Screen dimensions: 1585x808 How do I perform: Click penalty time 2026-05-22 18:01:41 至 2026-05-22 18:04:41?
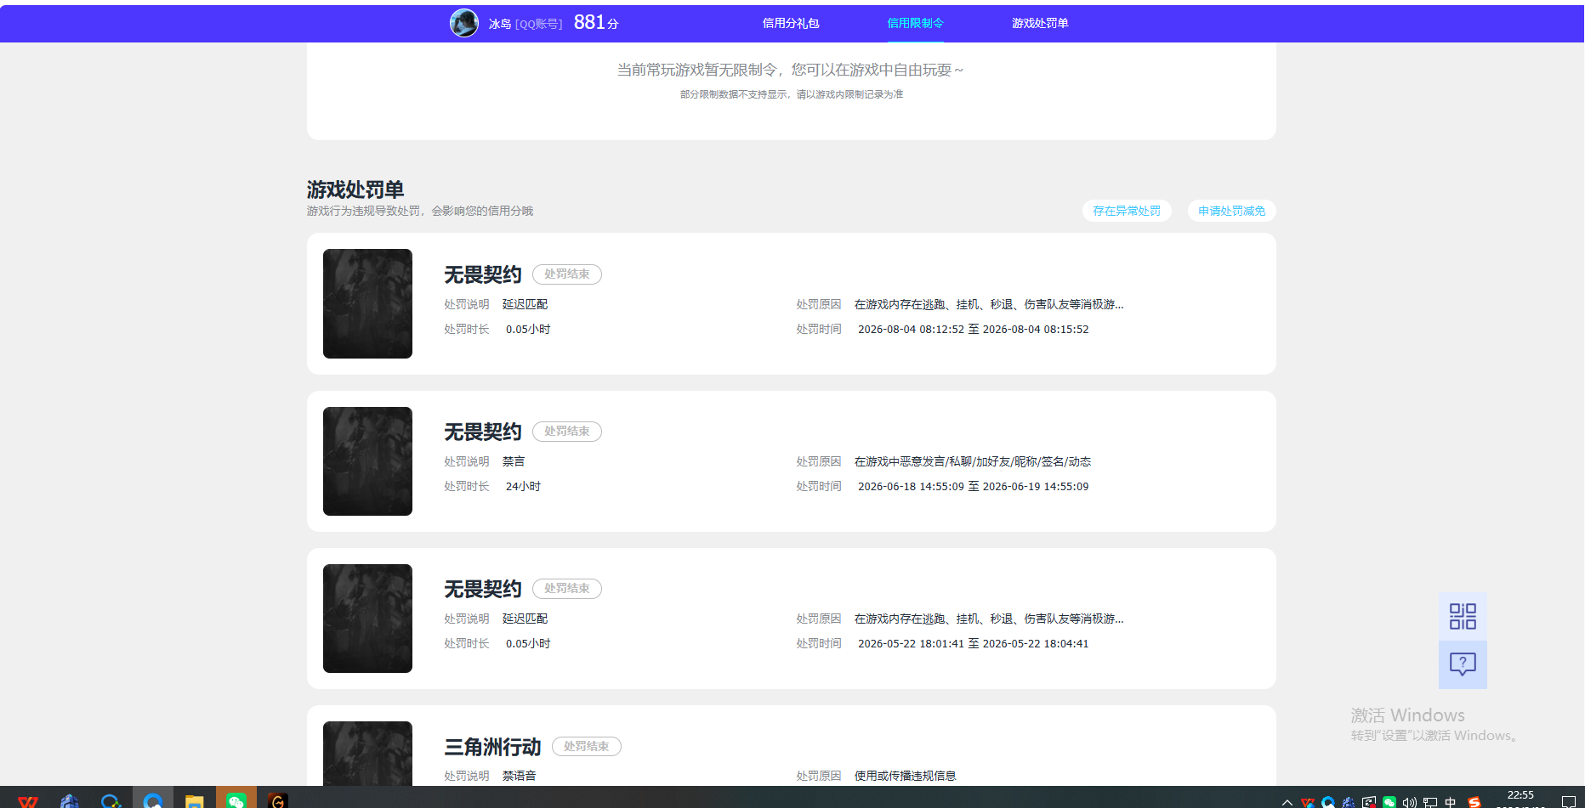click(973, 644)
